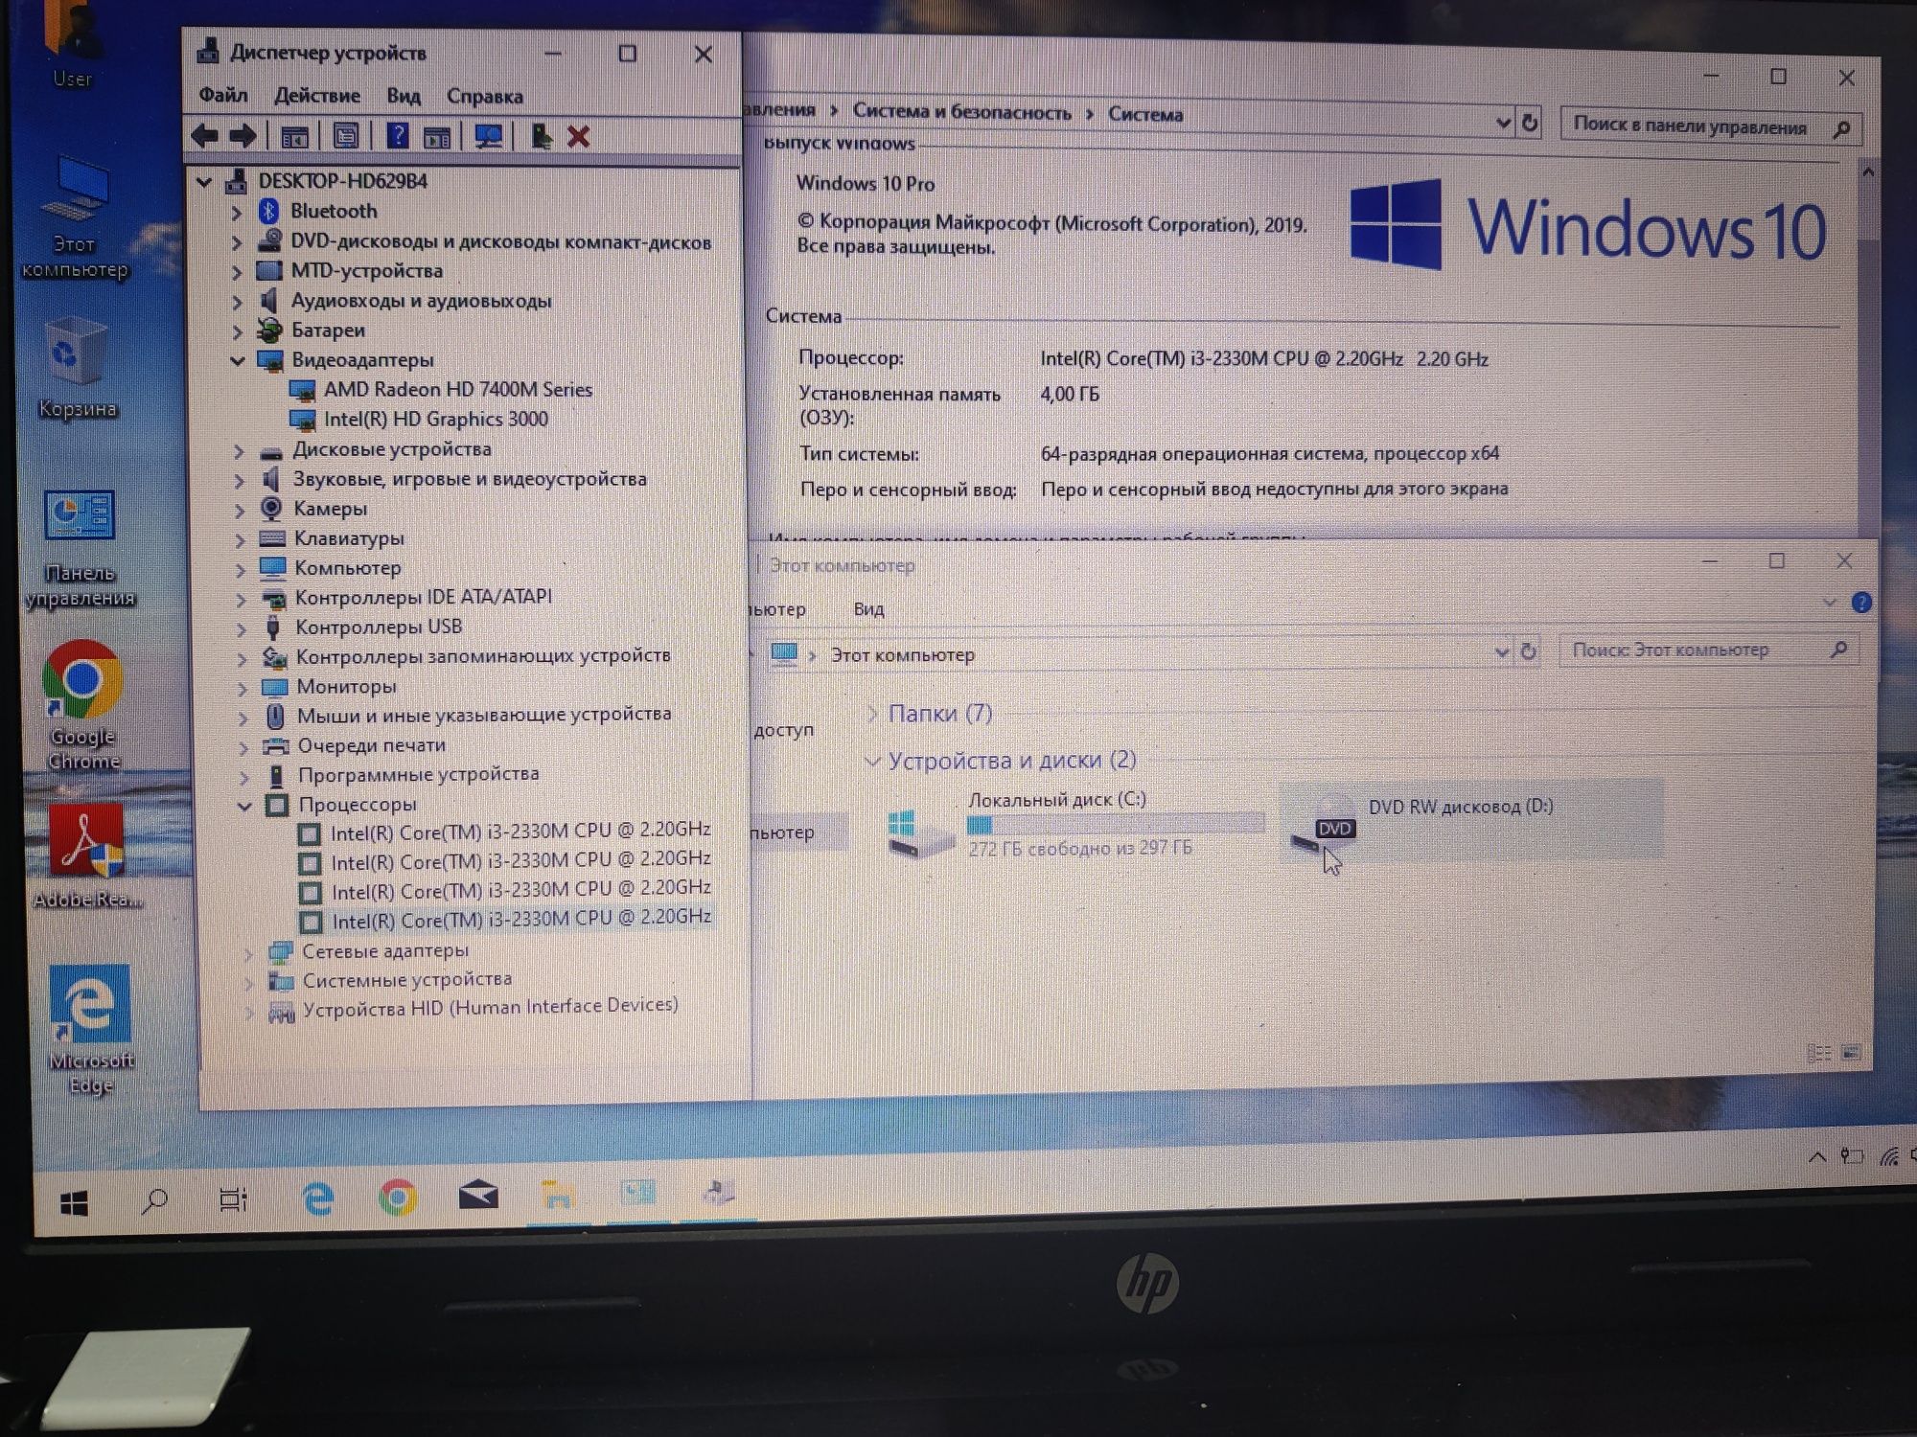Click the Поиск: Этот компьютер search field
1917x1437 pixels.
[1709, 650]
